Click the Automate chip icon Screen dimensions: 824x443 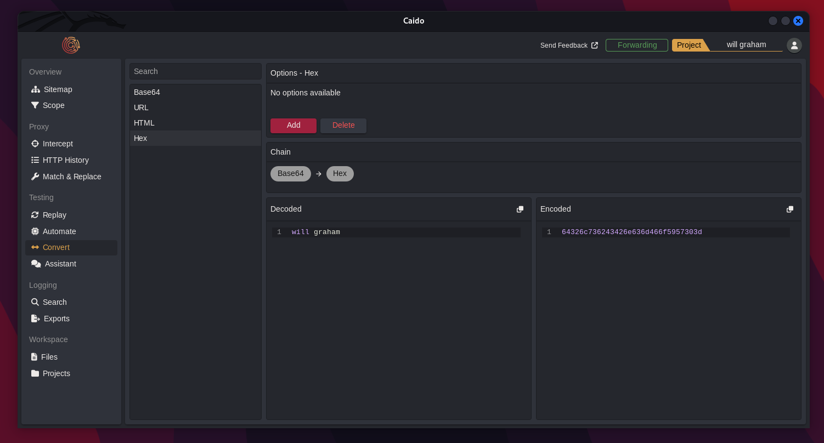35,231
